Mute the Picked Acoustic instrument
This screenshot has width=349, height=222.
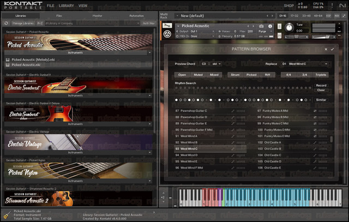click(279, 35)
